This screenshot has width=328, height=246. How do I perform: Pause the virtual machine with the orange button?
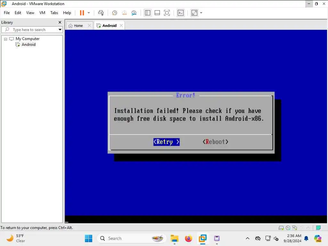coord(82,13)
